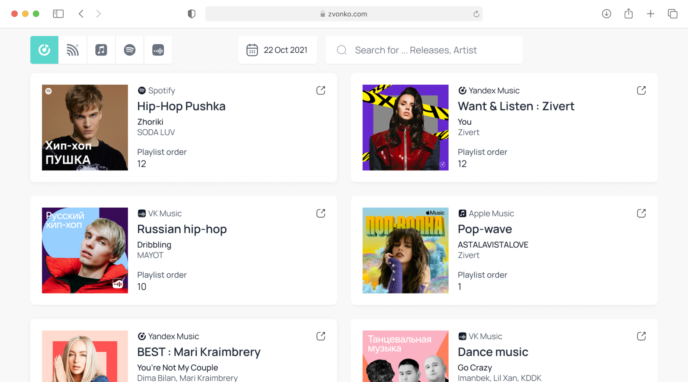
Task: Open Want & Listen Zivert external link
Action: pyautogui.click(x=641, y=90)
